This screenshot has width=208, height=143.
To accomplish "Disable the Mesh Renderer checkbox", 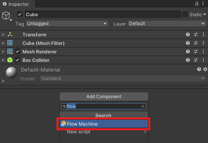I will [17, 51].
